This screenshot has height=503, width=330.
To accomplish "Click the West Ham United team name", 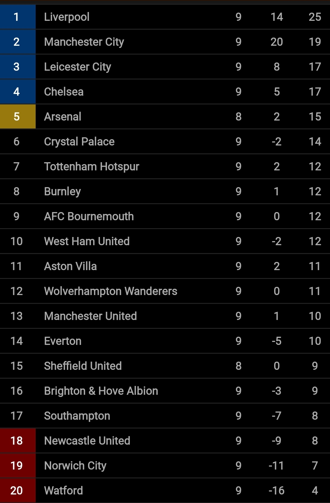I will click(x=87, y=241).
